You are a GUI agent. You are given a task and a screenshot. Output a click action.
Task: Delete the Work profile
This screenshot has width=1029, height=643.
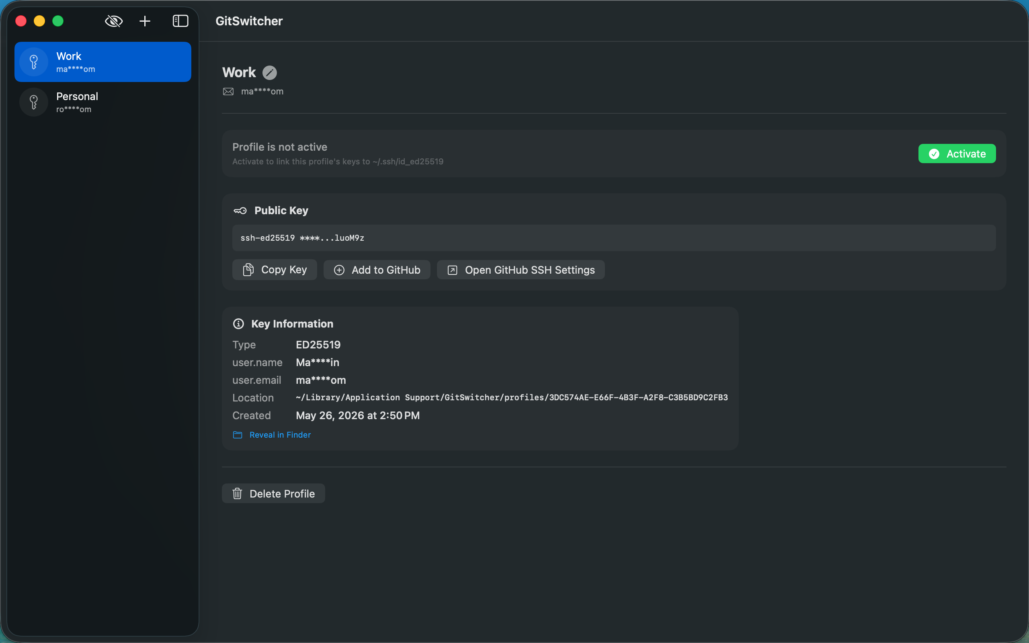point(273,494)
